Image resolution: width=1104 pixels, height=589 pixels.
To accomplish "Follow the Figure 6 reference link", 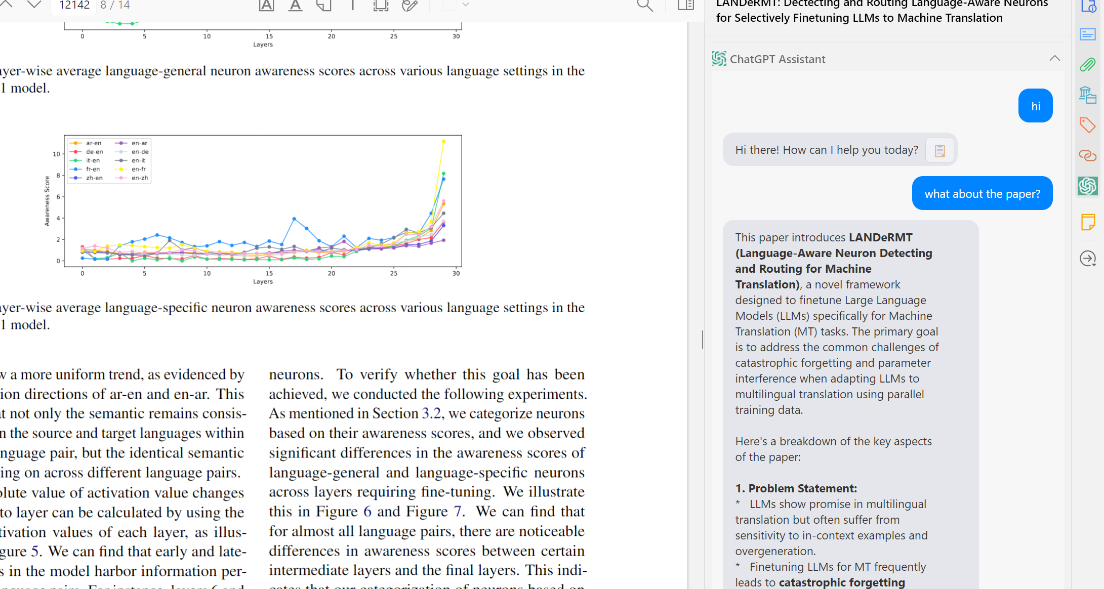I will [x=367, y=512].
